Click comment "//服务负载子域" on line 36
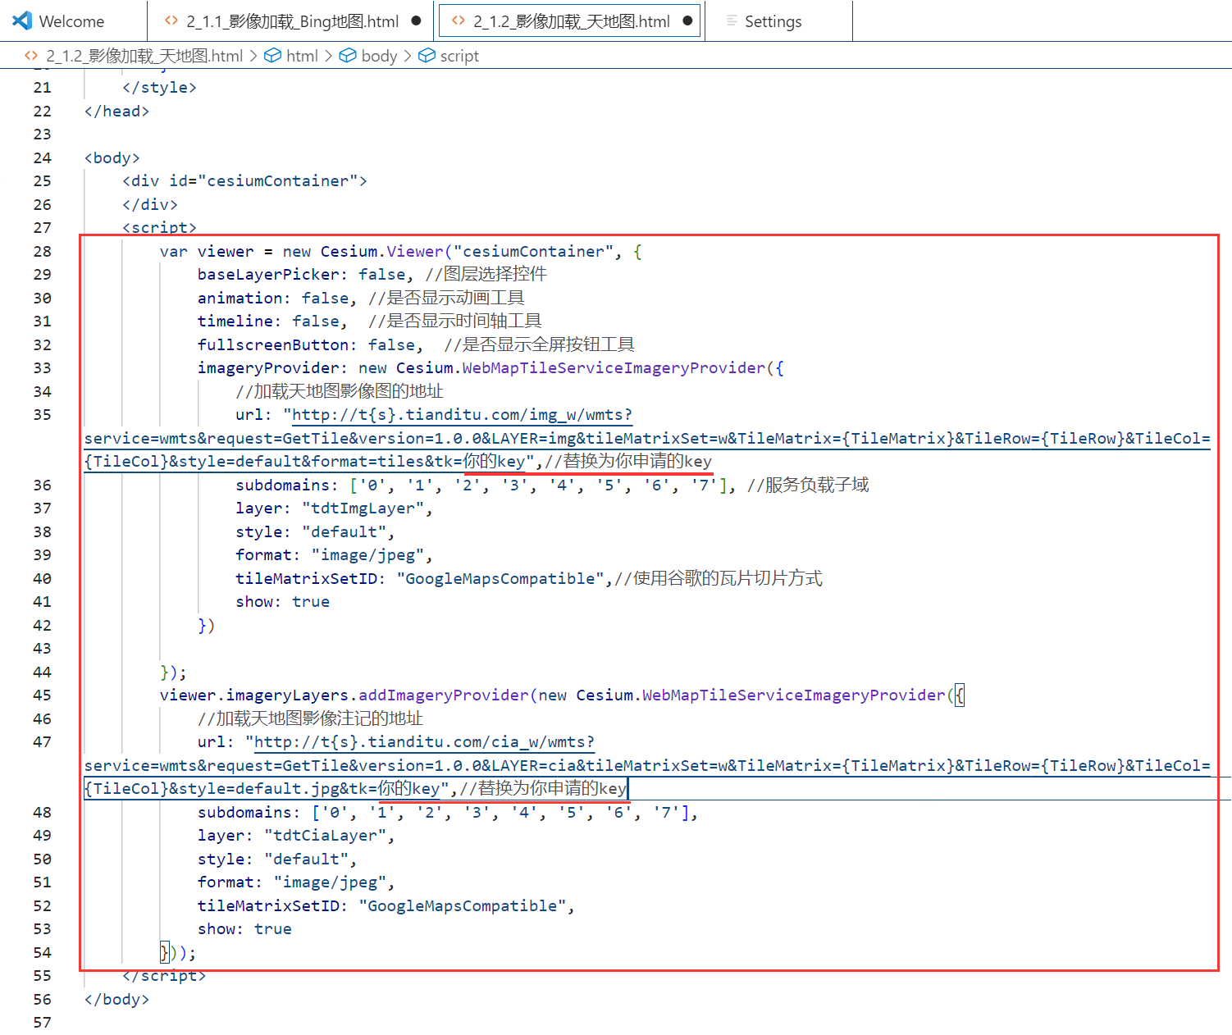The height and width of the screenshot is (1035, 1232). (808, 486)
